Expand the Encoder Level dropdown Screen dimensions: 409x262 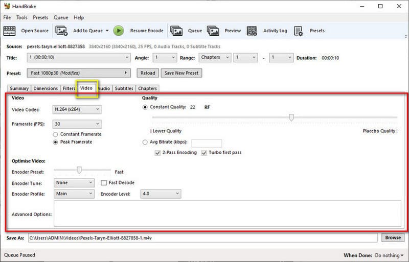[161, 194]
